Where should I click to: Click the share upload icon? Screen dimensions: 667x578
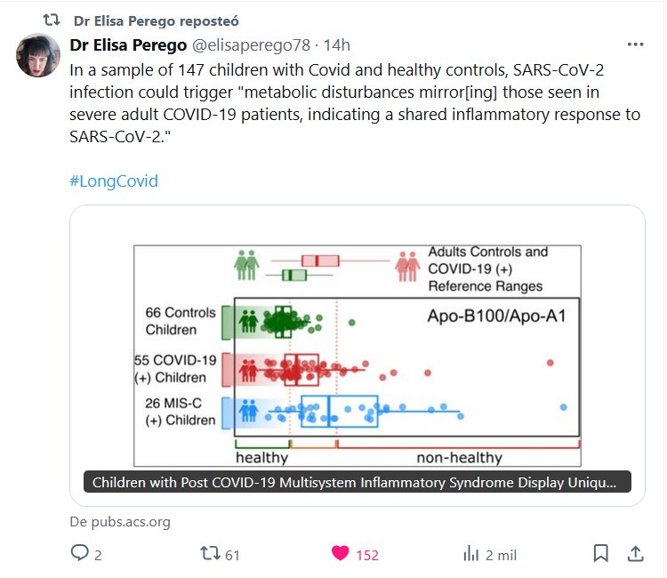coord(636,554)
